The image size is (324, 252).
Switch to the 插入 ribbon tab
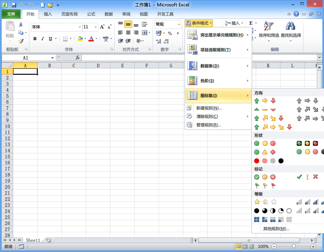pos(48,14)
